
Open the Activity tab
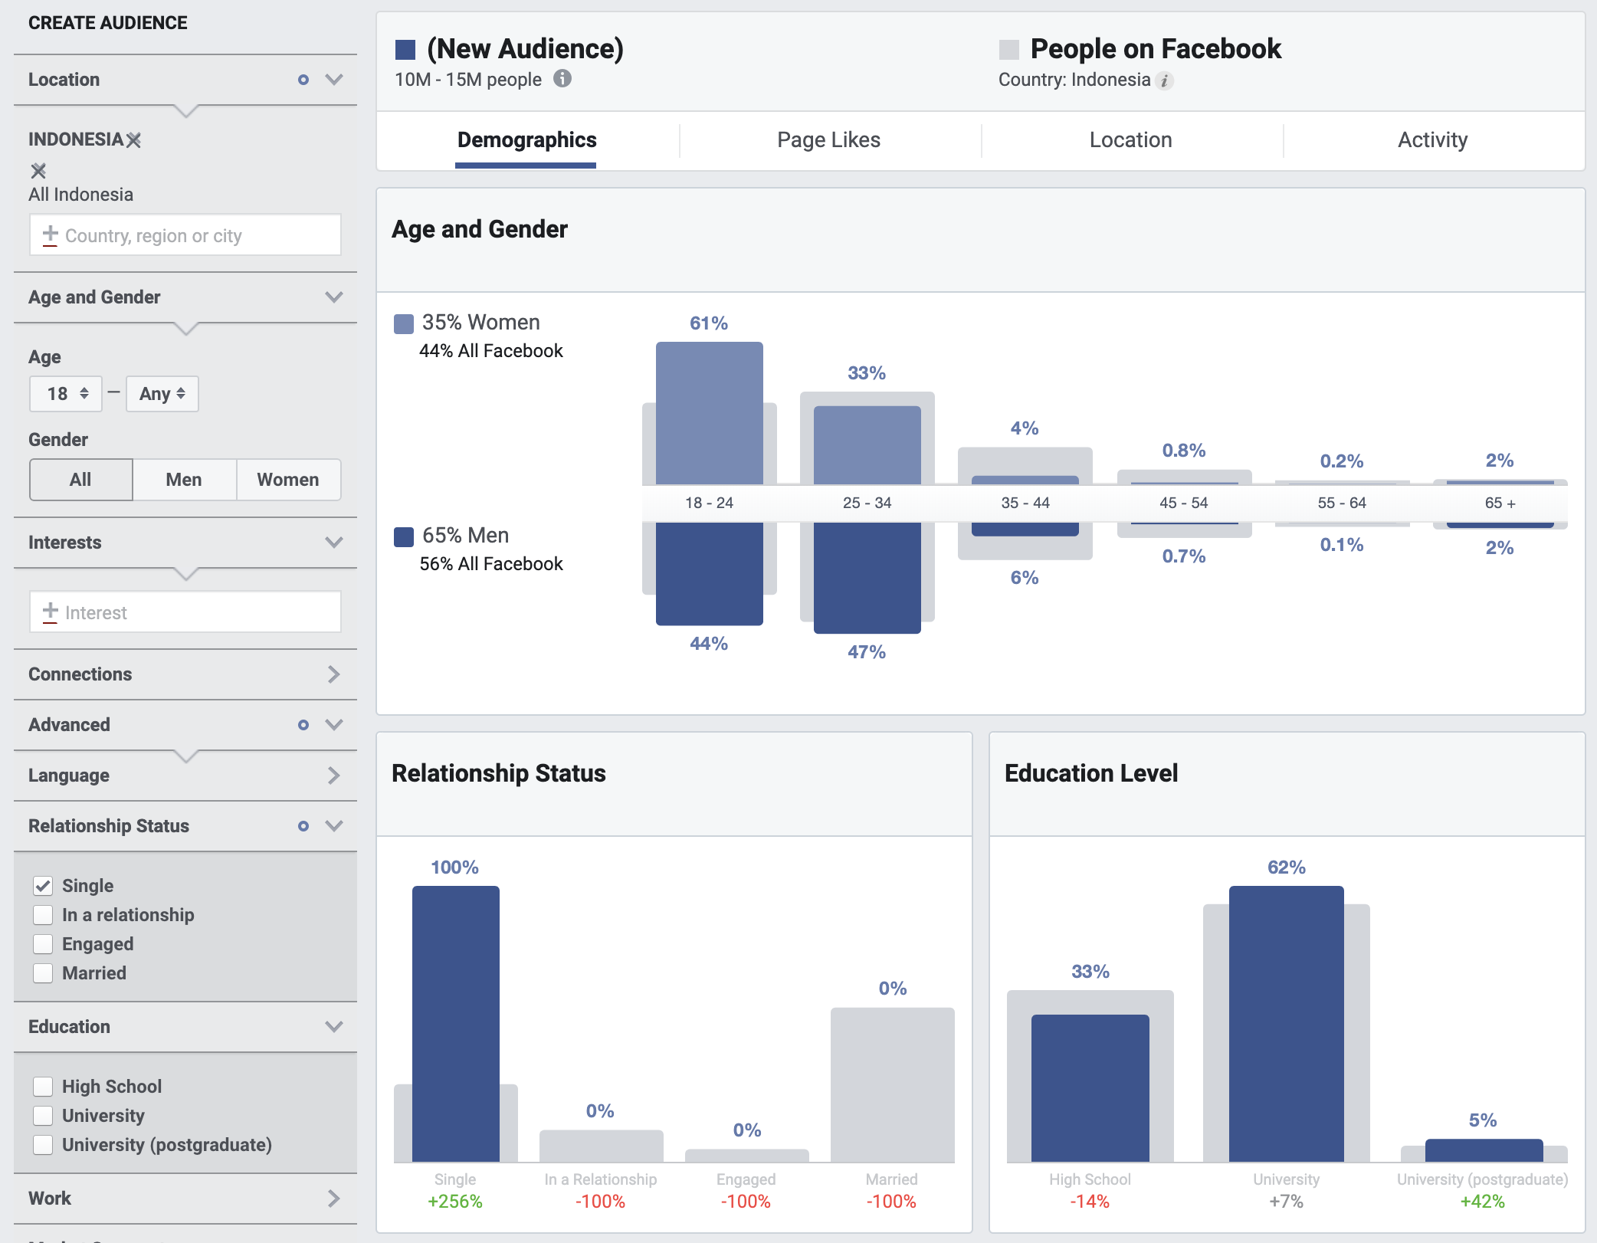pyautogui.click(x=1433, y=140)
